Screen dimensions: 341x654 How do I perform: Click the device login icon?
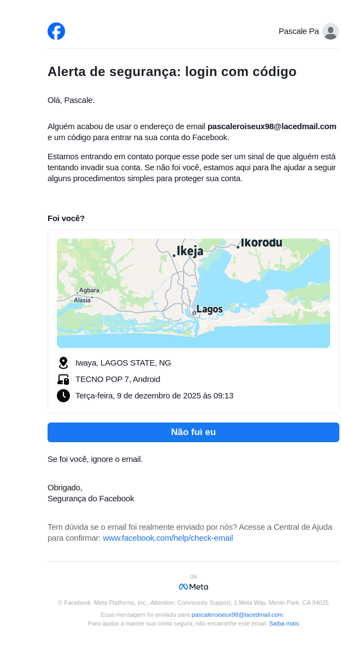[63, 379]
